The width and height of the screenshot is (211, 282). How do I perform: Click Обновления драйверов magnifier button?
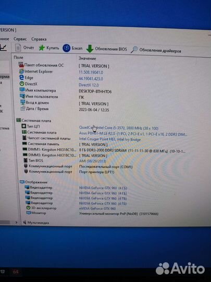(x=156, y=50)
